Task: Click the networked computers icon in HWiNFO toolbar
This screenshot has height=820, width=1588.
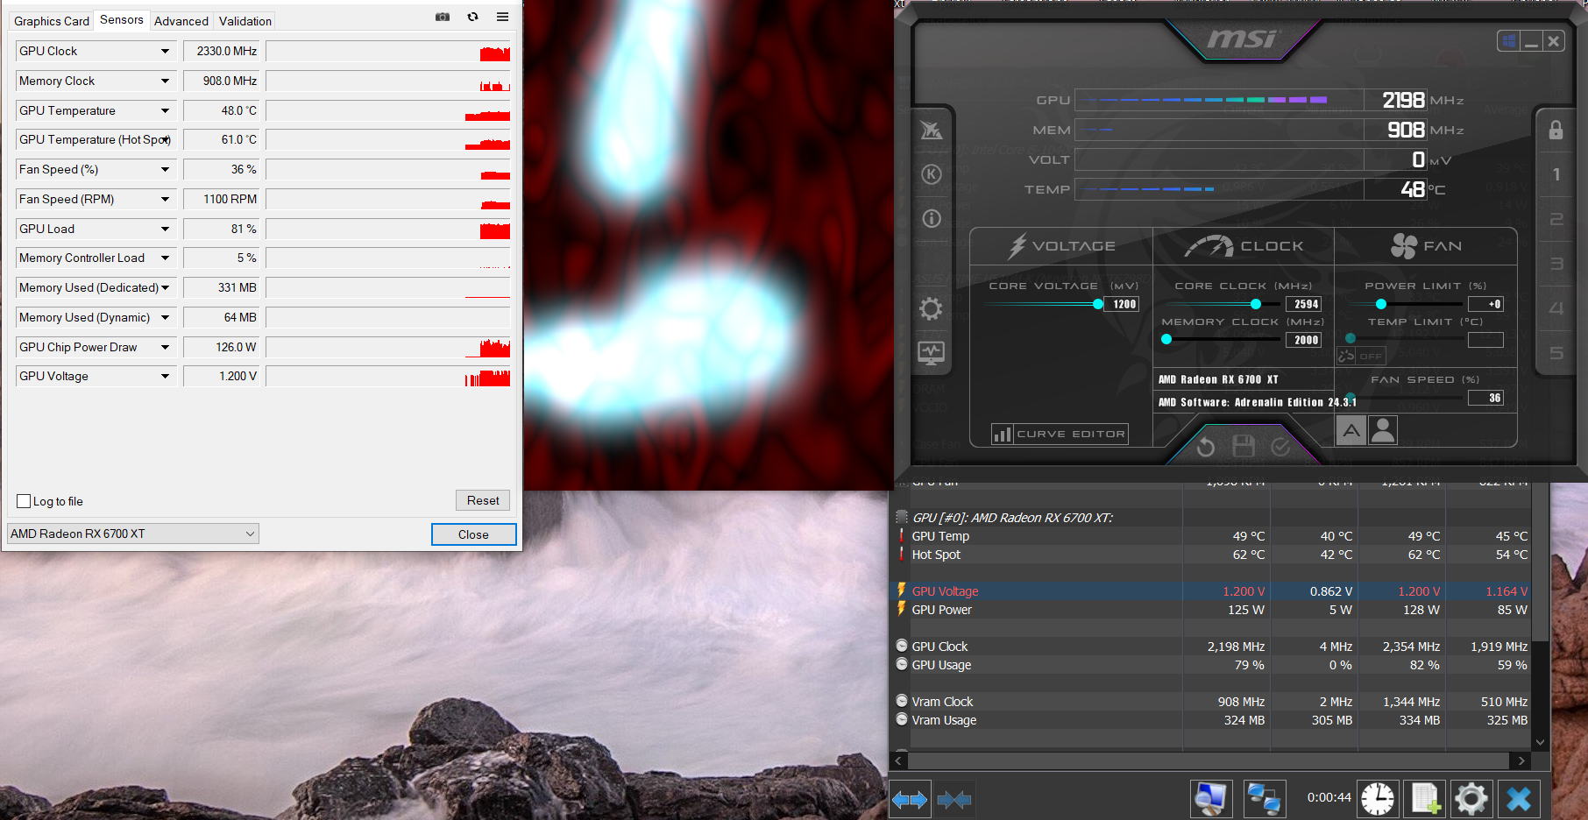Action: tap(1264, 799)
